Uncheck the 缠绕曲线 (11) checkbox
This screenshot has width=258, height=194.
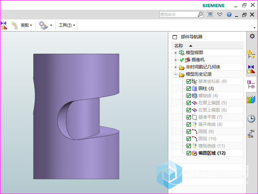(x=188, y=146)
